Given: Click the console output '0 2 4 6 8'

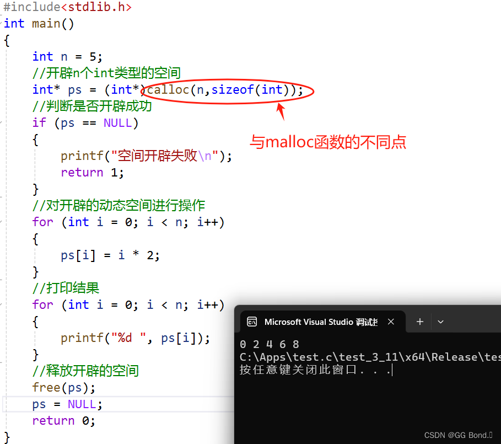Looking at the screenshot, I should pos(270,344).
